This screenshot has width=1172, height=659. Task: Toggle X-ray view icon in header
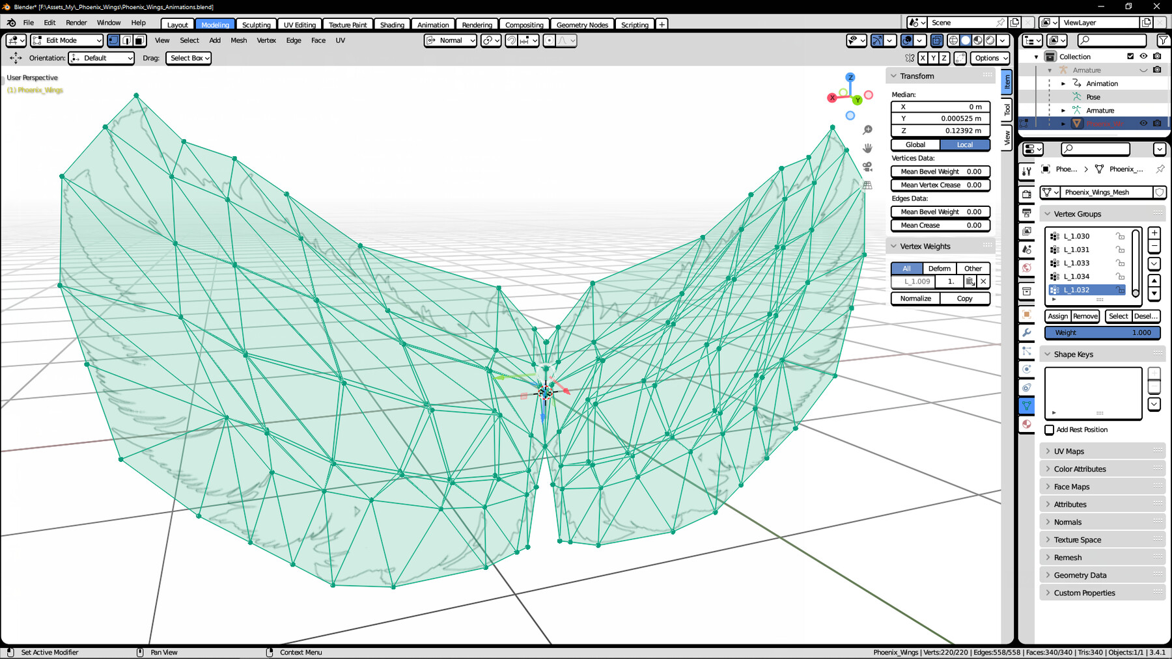point(936,40)
